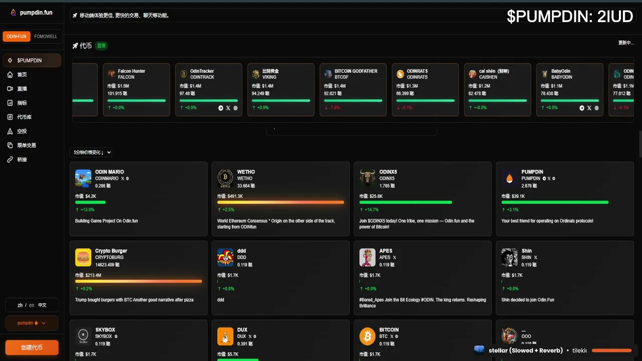Open ODINRATS token card
This screenshot has height=361, width=642.
tap(425, 90)
